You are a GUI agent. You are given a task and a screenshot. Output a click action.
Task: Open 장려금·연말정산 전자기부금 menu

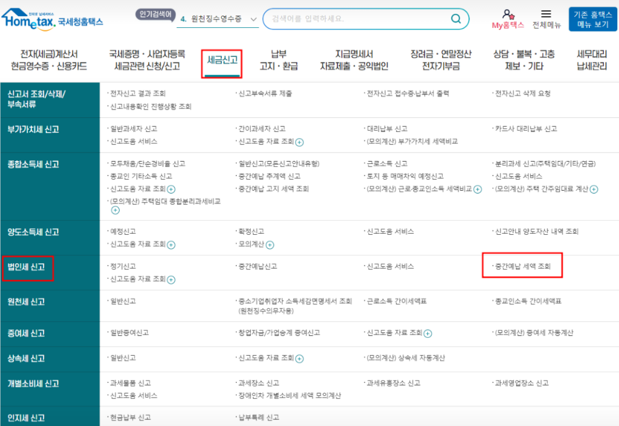click(441, 60)
